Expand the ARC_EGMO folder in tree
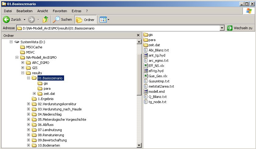The height and width of the screenshot is (149, 256). [23, 63]
